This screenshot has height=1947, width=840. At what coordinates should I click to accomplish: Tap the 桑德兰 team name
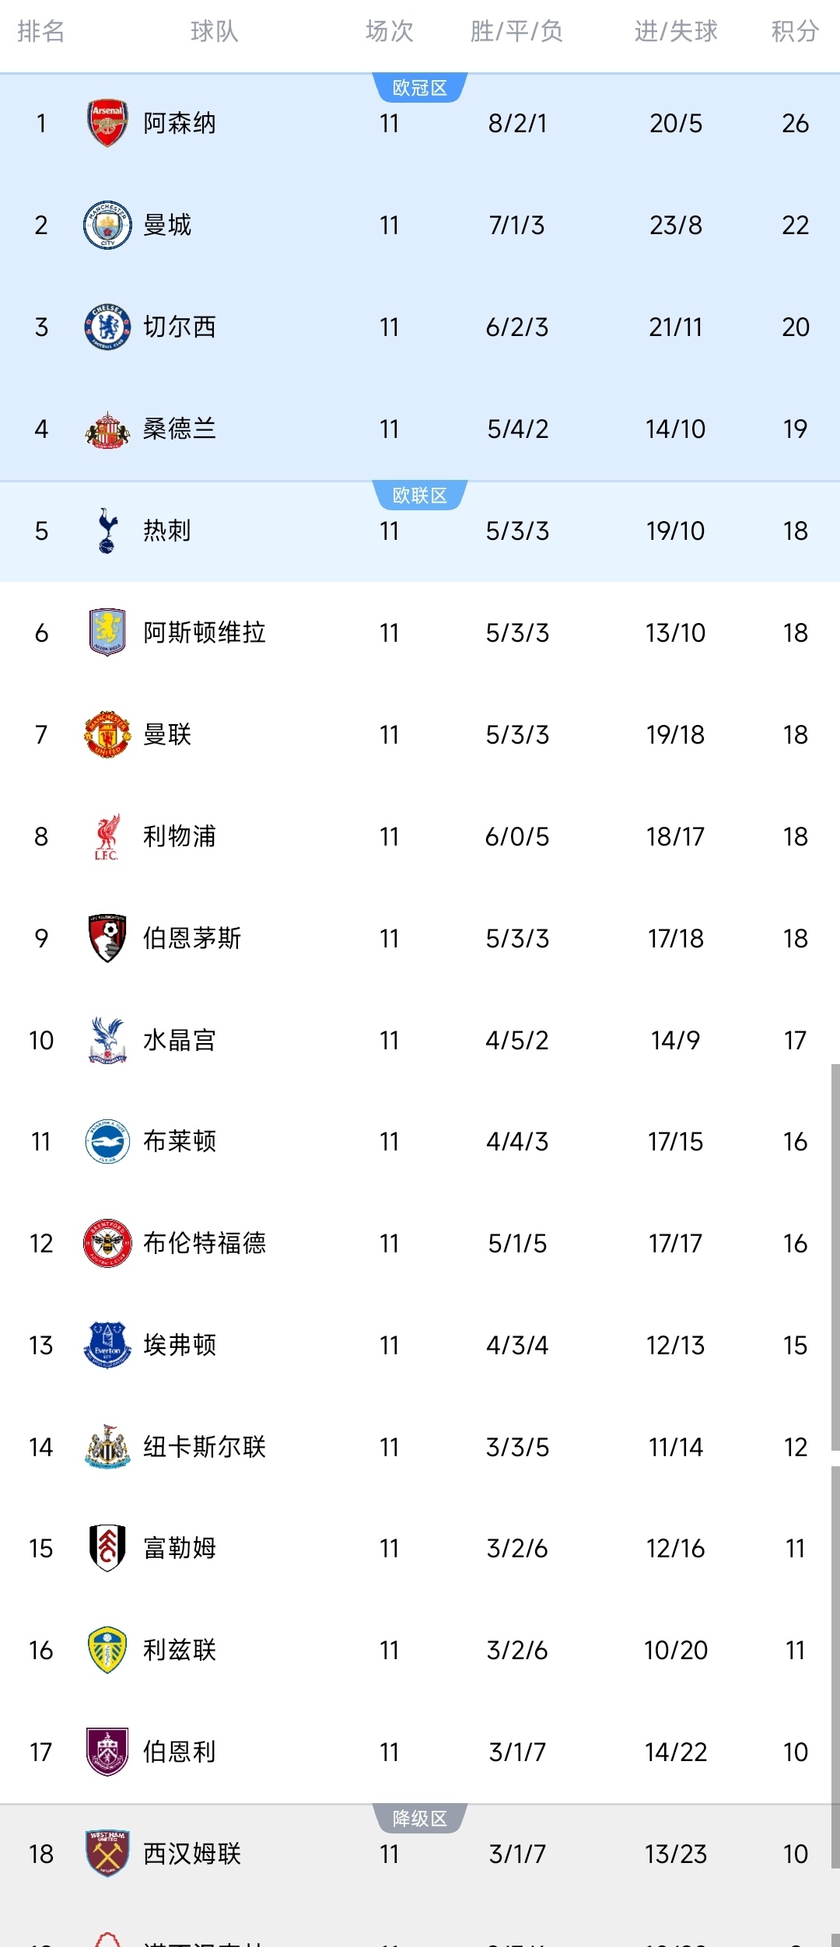tap(180, 429)
